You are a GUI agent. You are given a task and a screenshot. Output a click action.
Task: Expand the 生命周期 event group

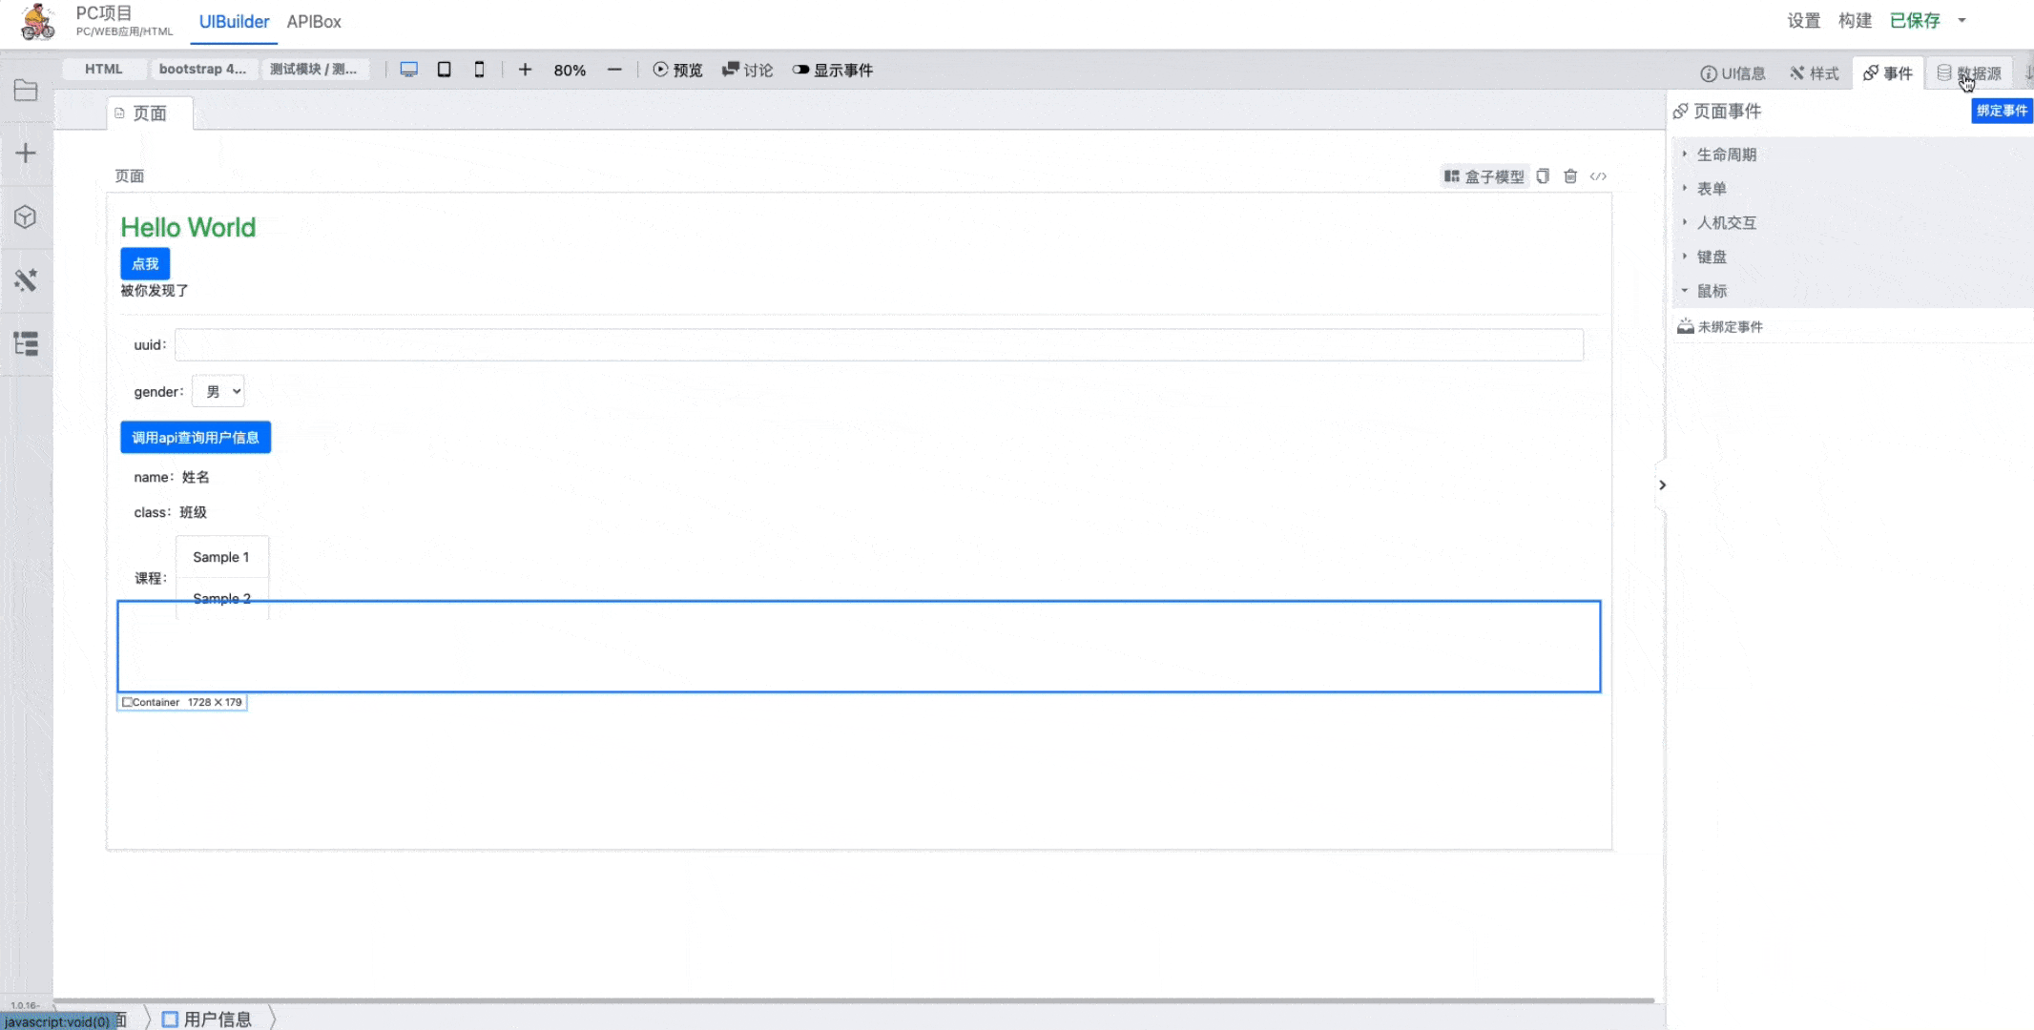click(1726, 154)
